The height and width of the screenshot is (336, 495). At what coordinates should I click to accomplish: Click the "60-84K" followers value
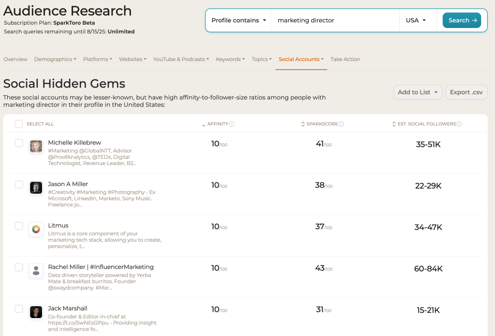coord(428,269)
